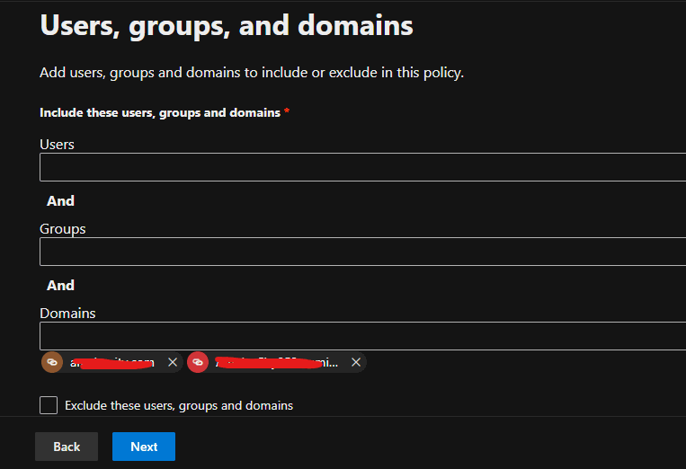
Task: Click the Users, groups, and domains heading
Action: [x=227, y=25]
